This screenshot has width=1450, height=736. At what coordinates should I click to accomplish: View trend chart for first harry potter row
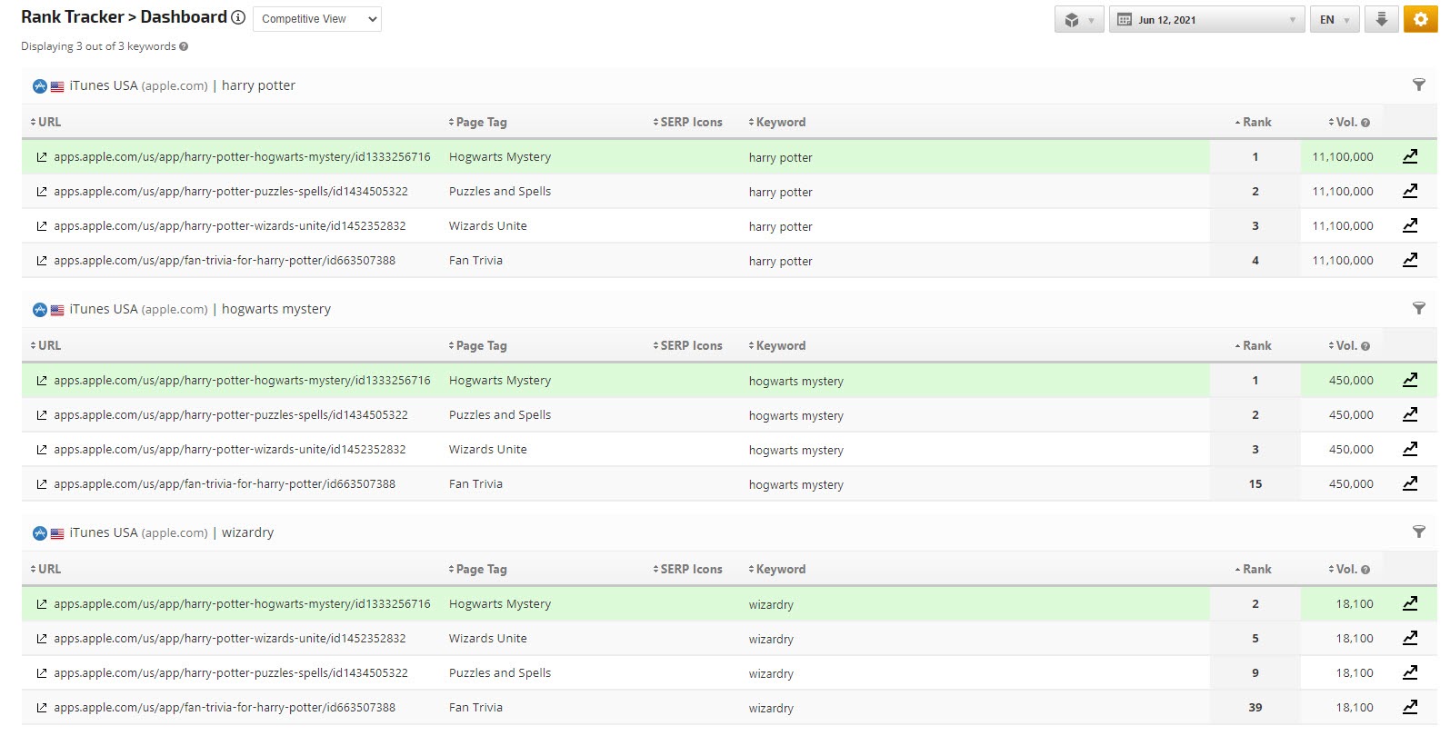(1410, 156)
